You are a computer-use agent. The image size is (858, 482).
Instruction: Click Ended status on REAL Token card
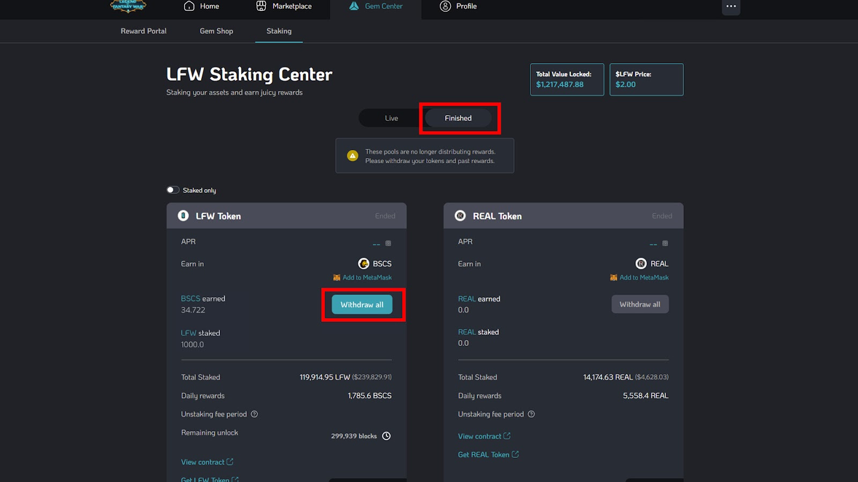(662, 216)
